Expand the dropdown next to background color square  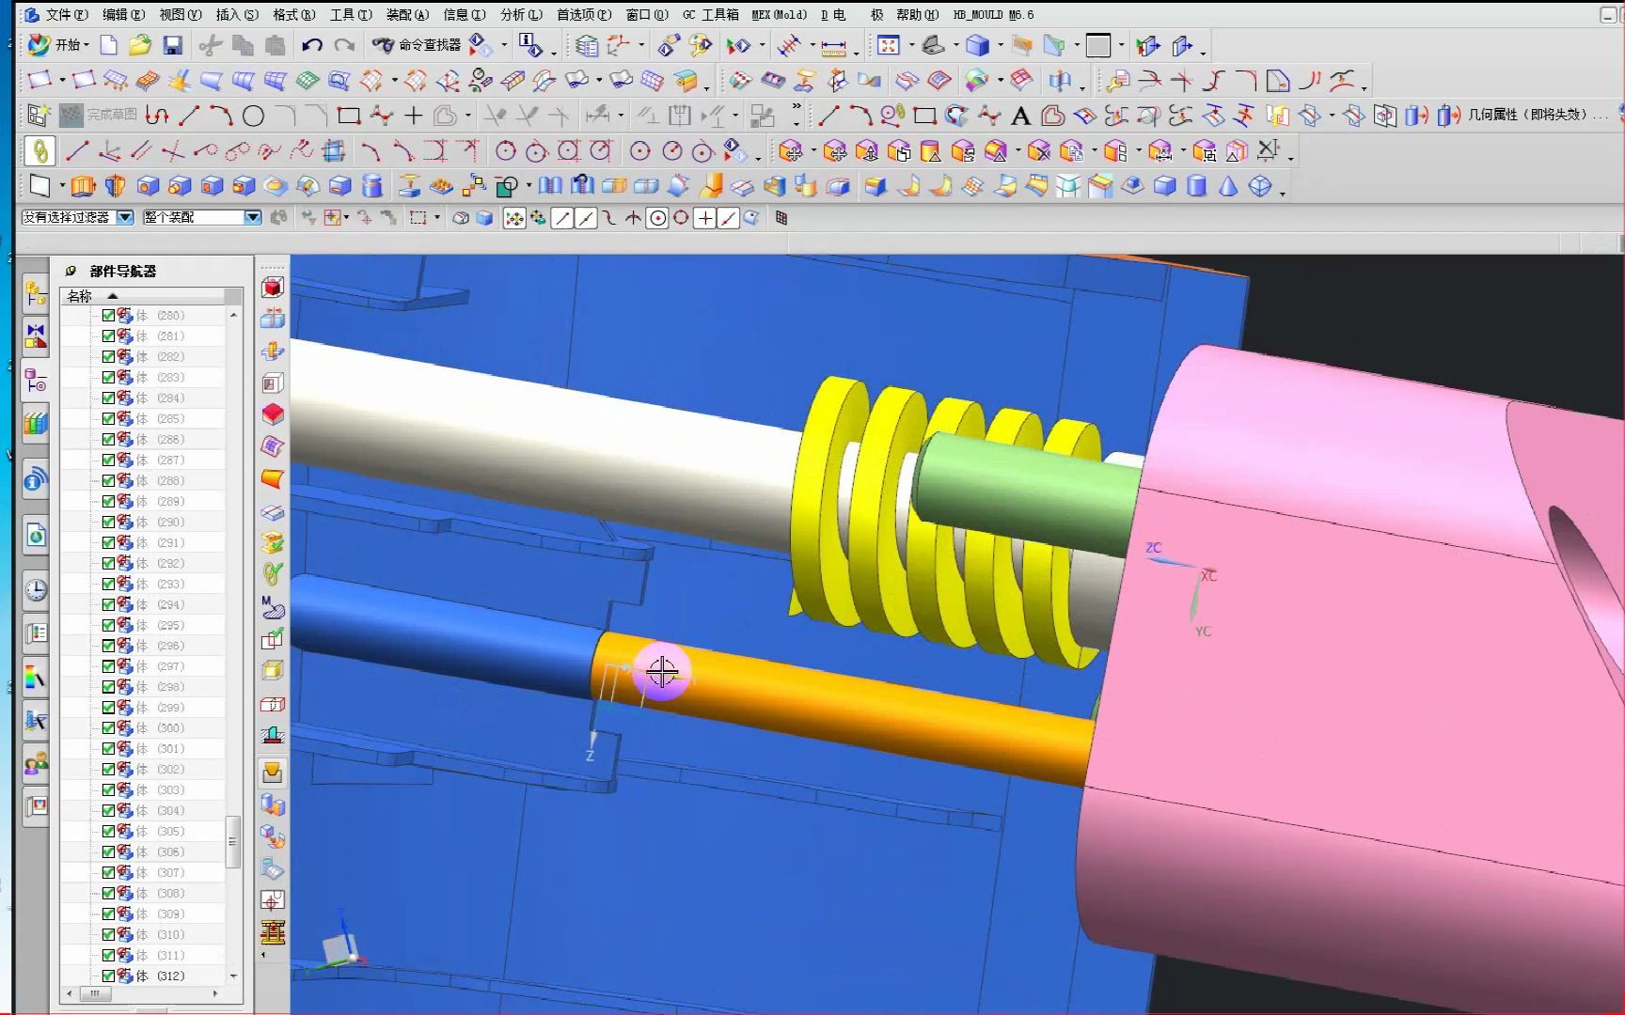click(1120, 45)
